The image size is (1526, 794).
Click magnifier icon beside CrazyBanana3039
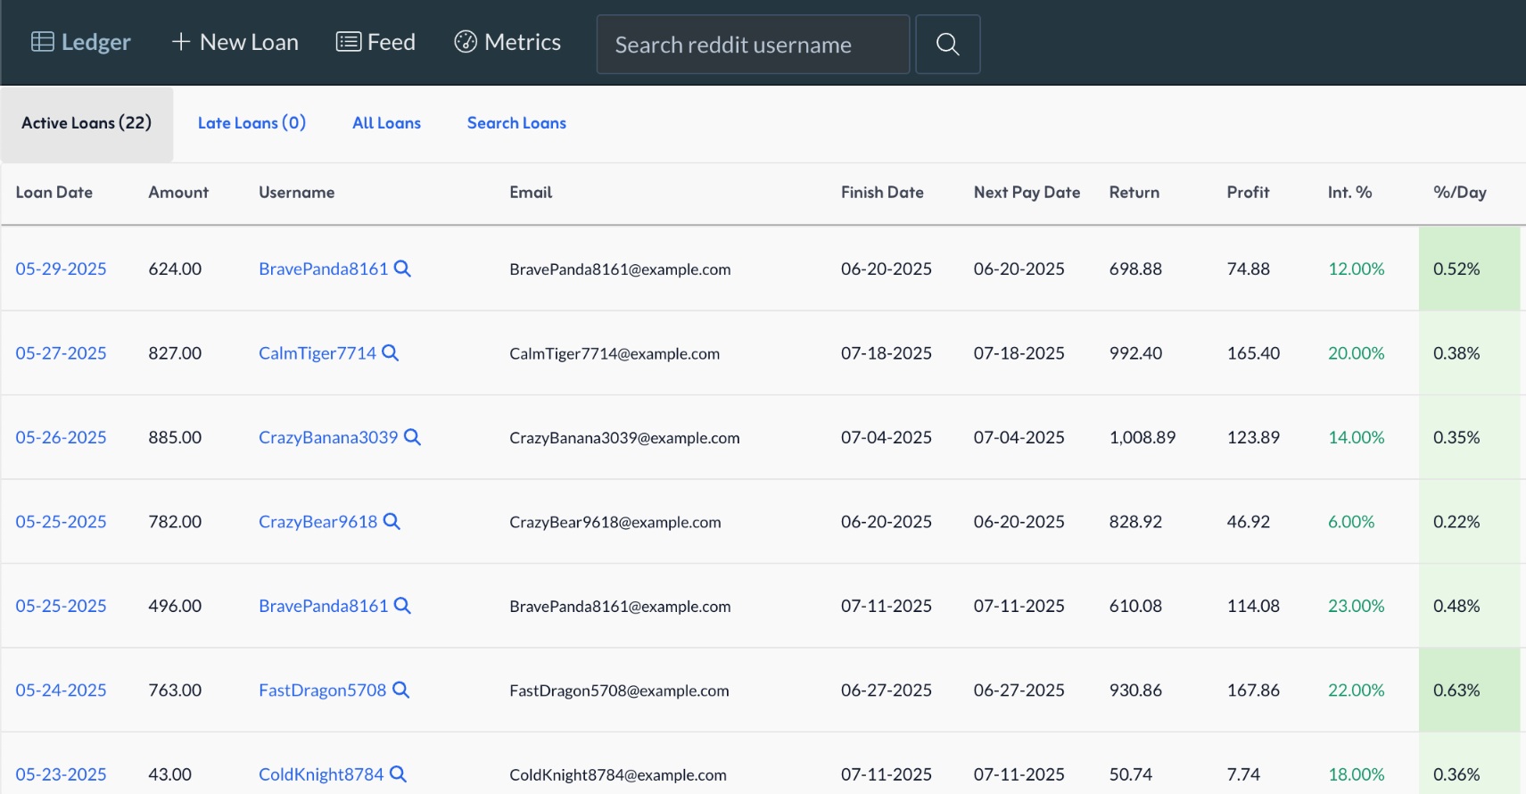(412, 437)
